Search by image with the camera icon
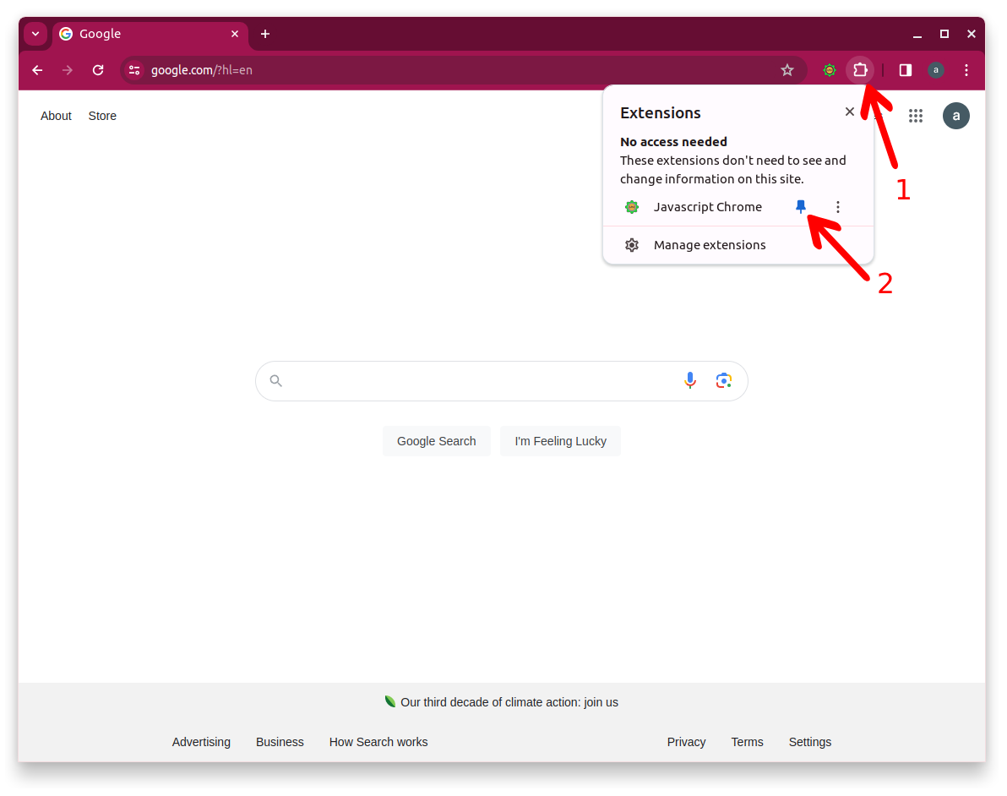 [x=724, y=380]
